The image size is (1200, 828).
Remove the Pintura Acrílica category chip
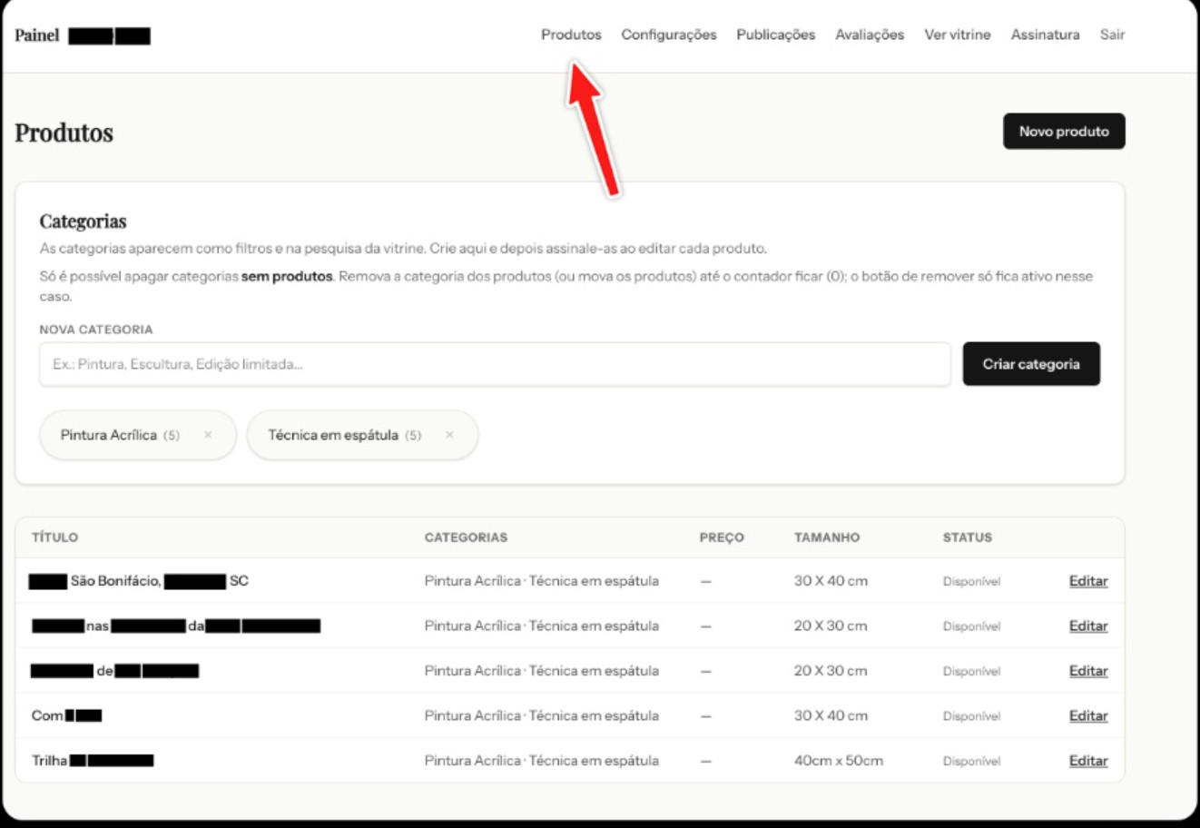[208, 435]
